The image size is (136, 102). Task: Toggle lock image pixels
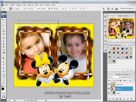point(116,80)
